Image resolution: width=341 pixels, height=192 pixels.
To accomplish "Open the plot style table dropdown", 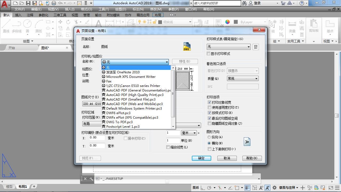I will coord(229,47).
